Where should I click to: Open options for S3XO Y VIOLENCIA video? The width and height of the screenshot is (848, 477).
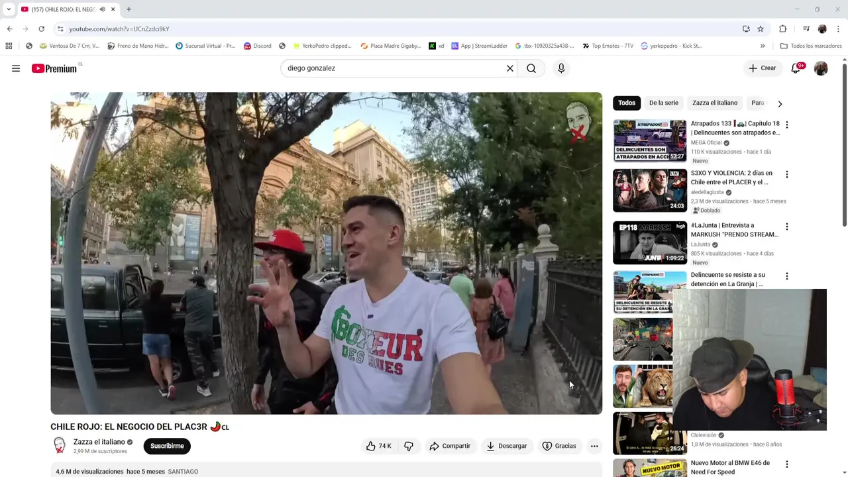(787, 174)
